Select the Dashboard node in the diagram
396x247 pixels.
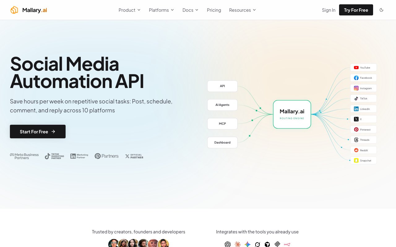222,142
